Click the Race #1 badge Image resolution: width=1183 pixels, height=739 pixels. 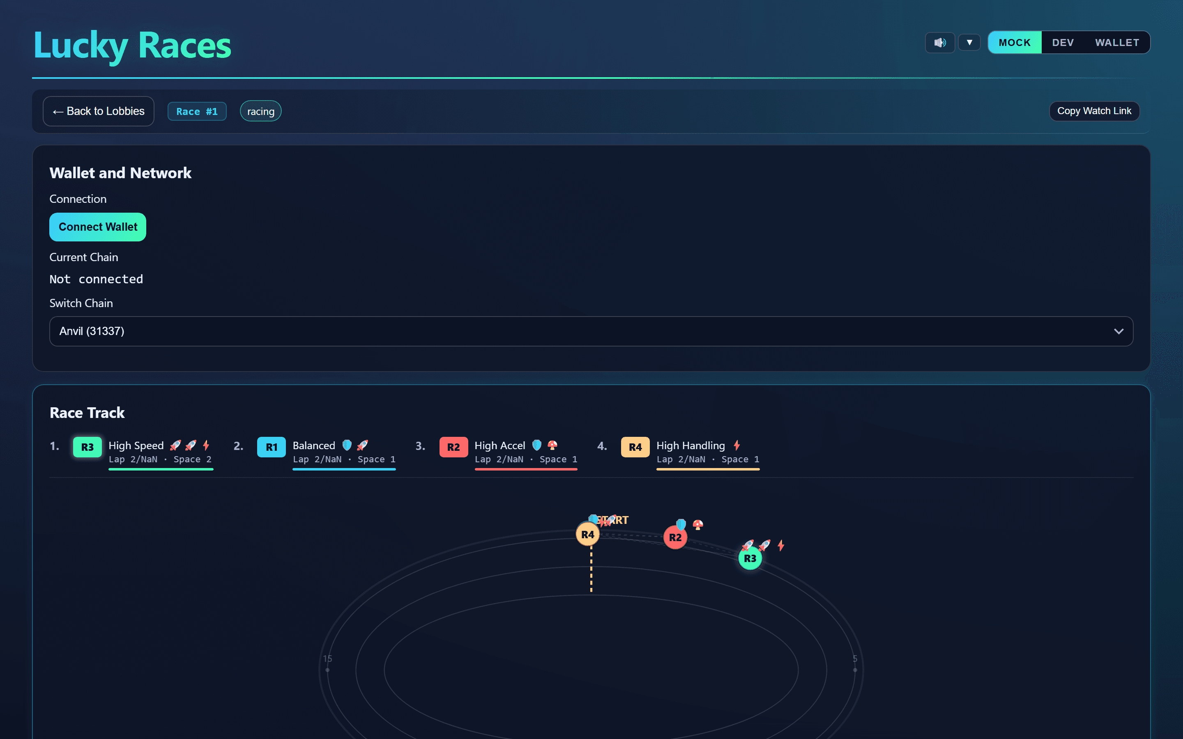pyautogui.click(x=197, y=111)
